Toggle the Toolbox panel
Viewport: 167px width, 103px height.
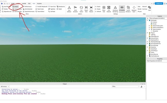point(5,9)
